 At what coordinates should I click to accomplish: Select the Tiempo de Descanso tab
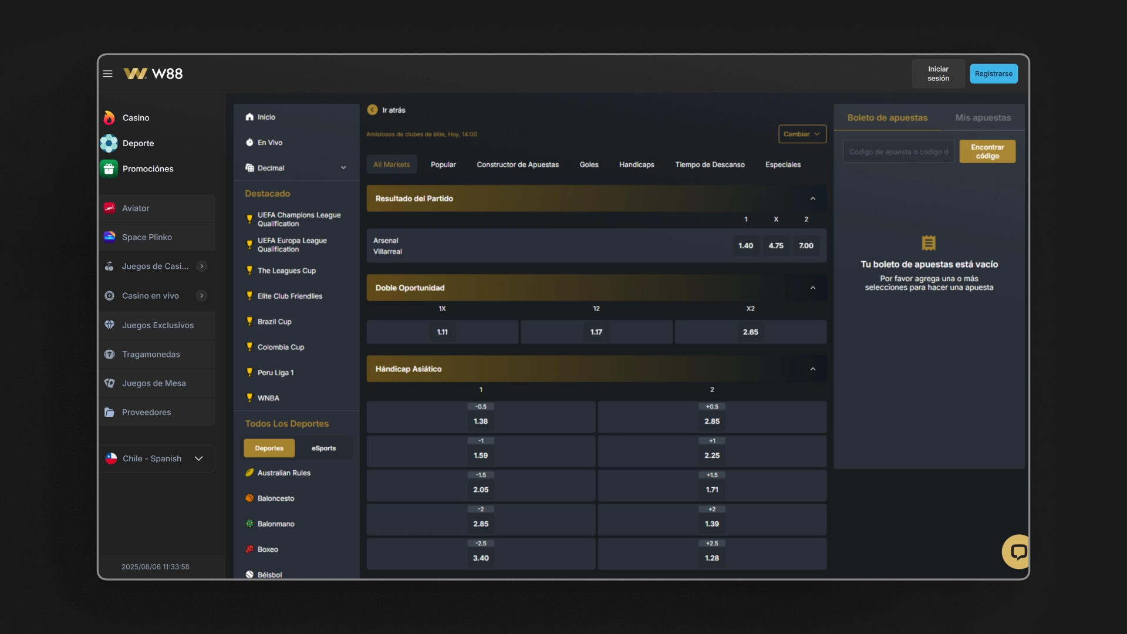click(x=710, y=165)
